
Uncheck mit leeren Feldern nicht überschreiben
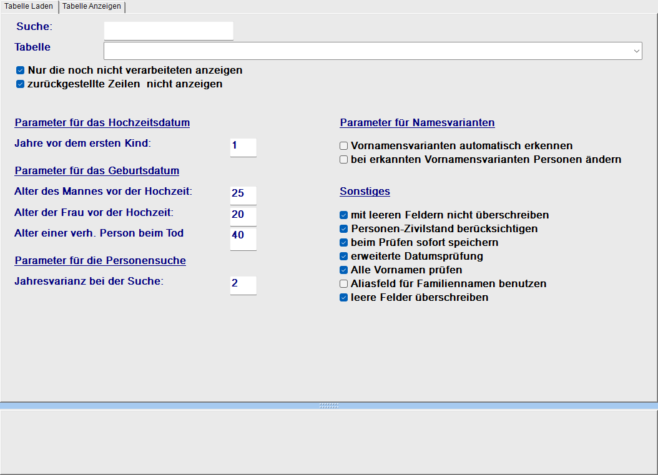click(x=343, y=215)
